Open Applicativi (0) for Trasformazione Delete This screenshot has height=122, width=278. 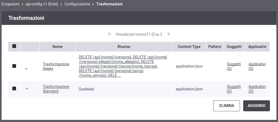pyautogui.click(x=257, y=66)
